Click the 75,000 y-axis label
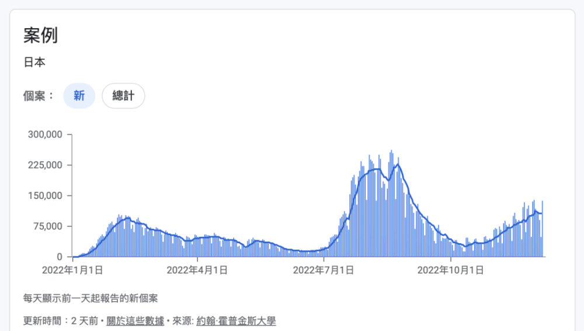584x331 pixels. (48, 226)
